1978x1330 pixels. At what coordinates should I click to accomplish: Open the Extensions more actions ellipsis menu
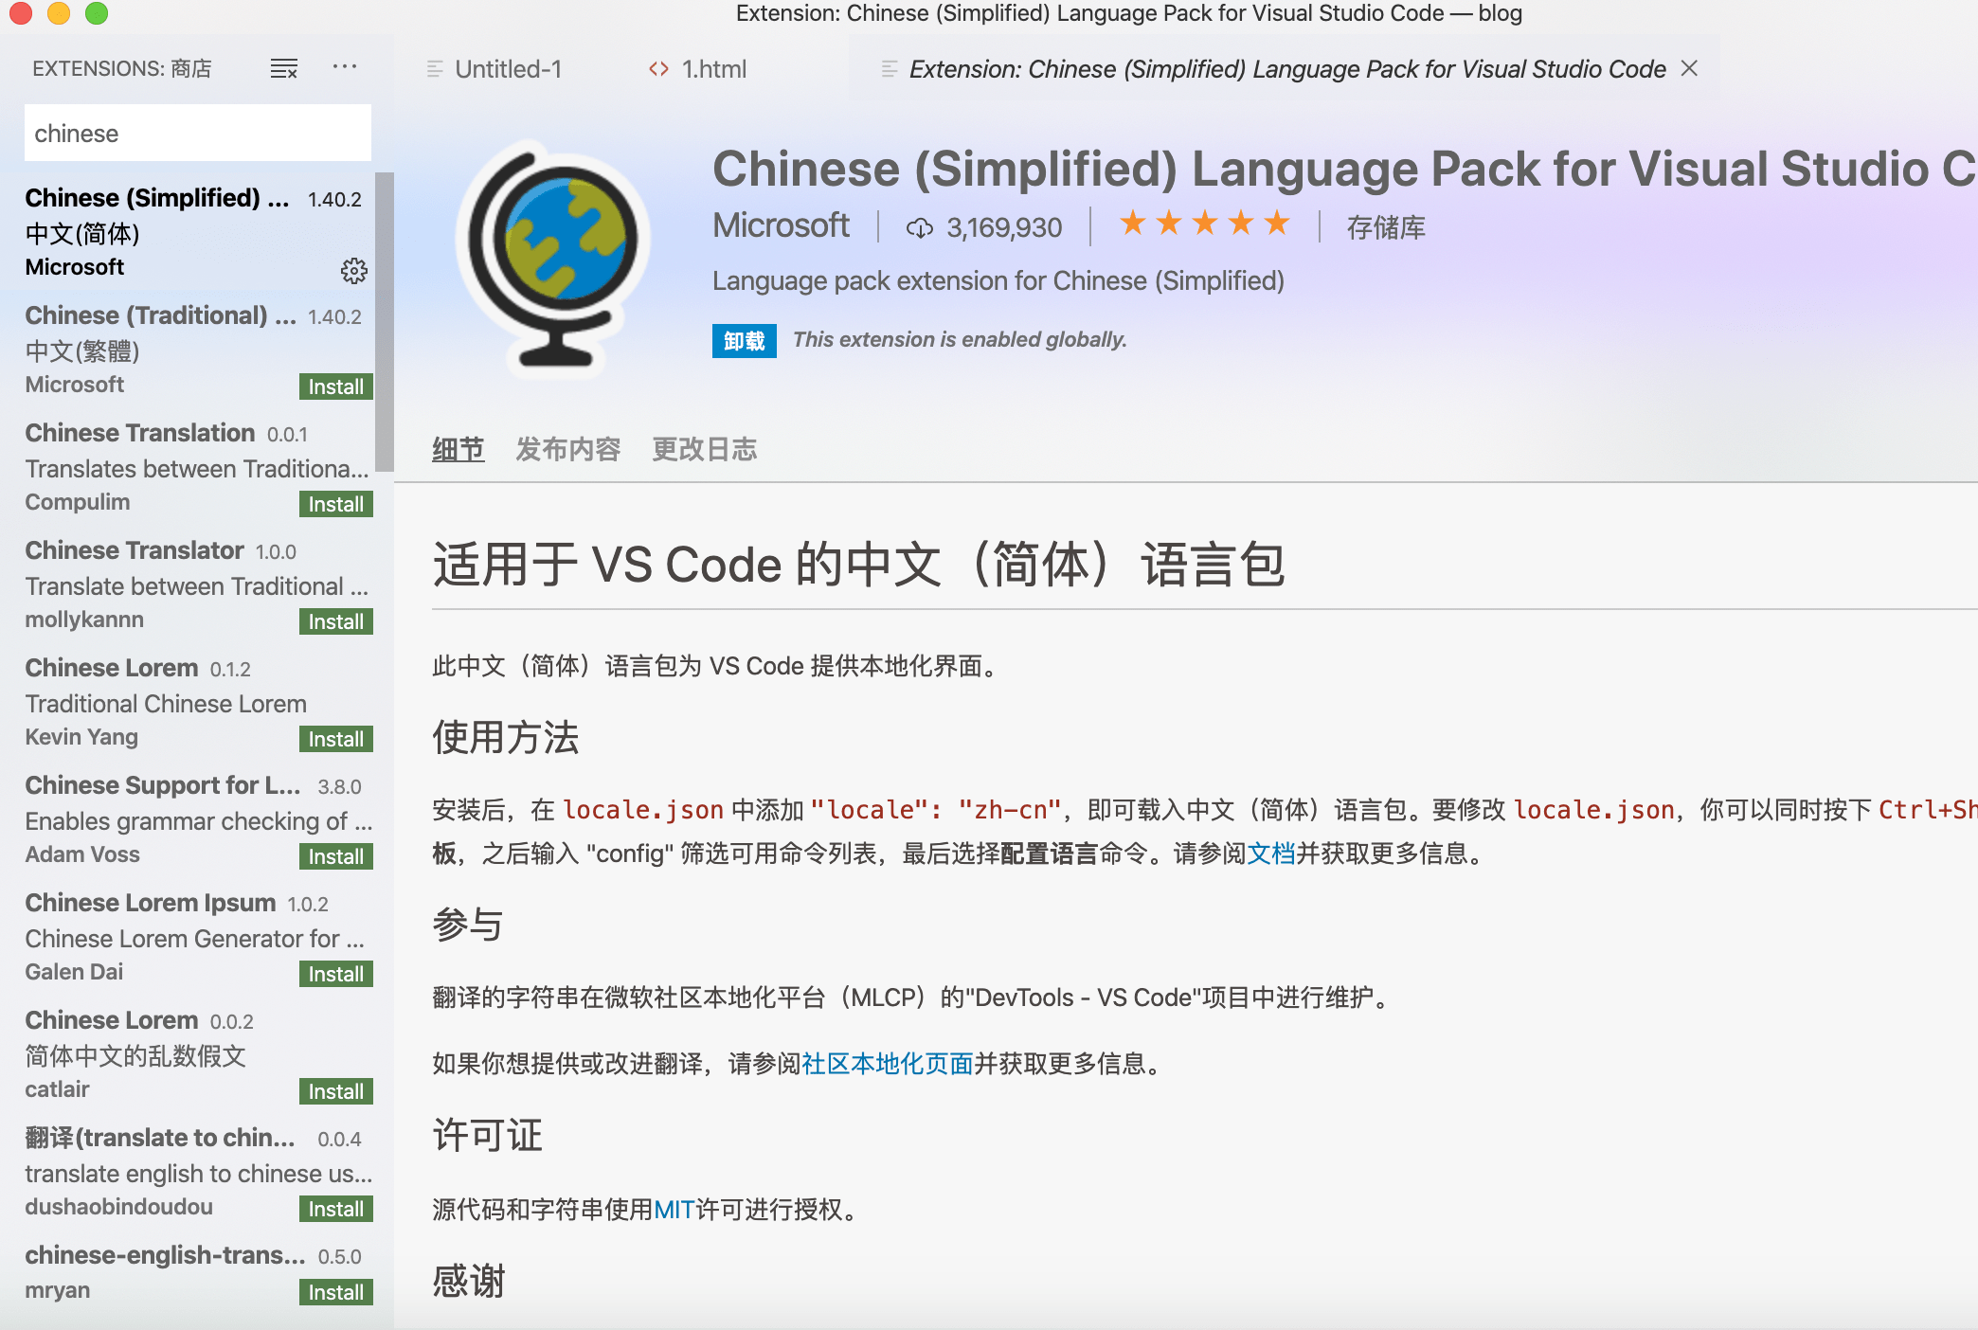click(345, 67)
